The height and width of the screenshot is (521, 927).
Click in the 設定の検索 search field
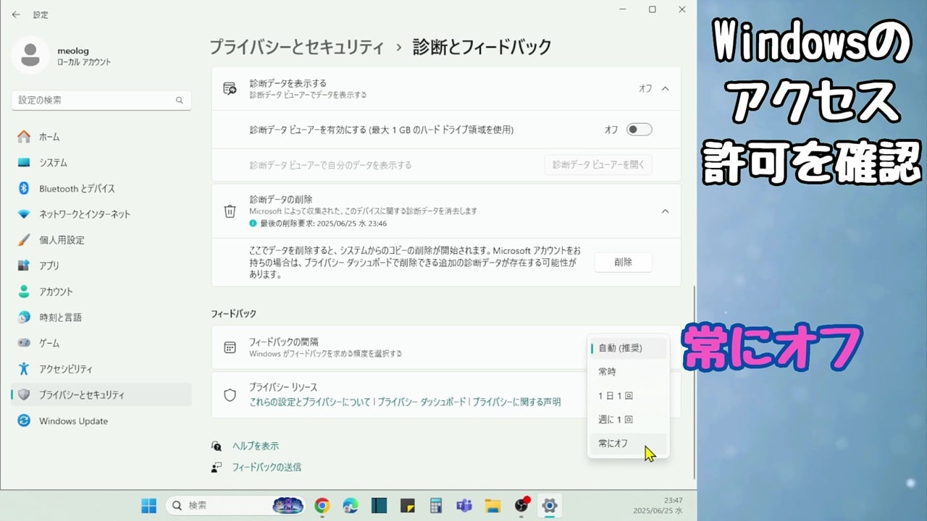coord(101,100)
